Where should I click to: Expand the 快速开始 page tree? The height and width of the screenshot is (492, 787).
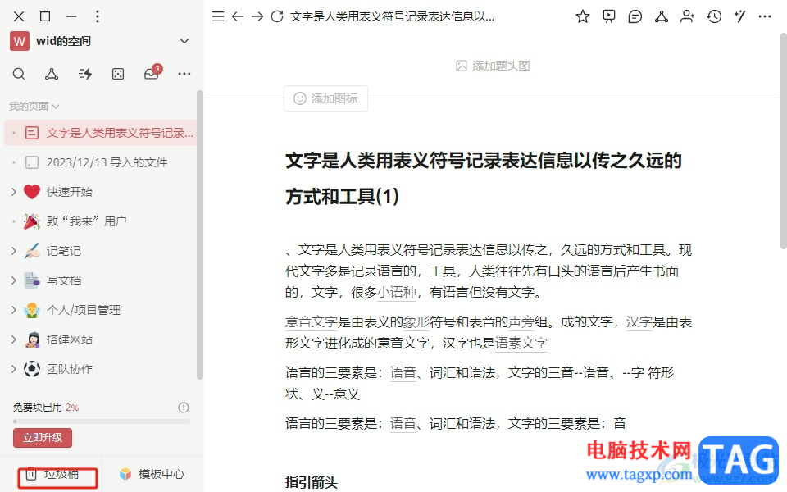point(14,192)
